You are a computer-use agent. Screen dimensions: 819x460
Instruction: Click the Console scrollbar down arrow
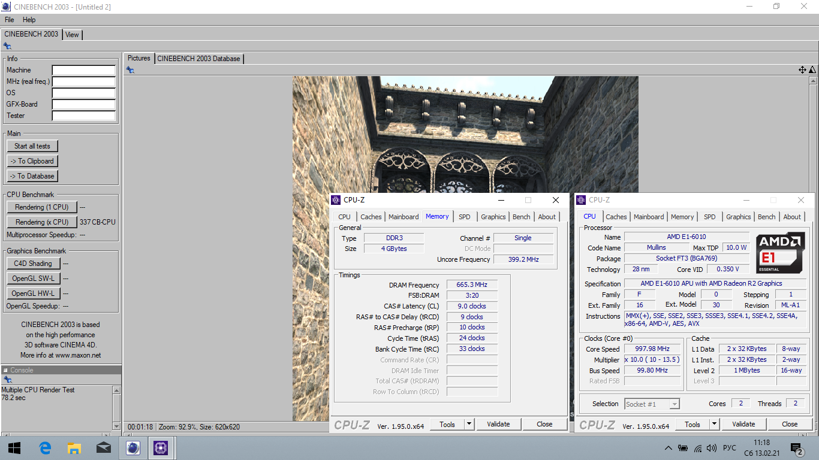pos(116,426)
